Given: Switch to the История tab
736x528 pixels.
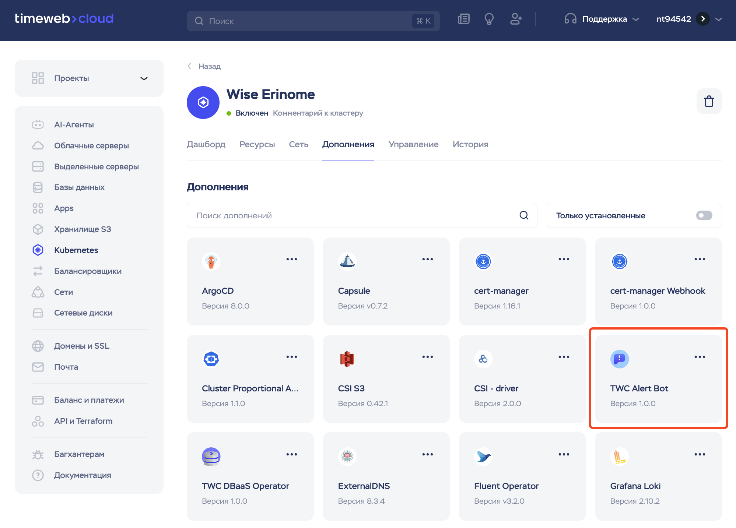Looking at the screenshot, I should click(x=470, y=144).
